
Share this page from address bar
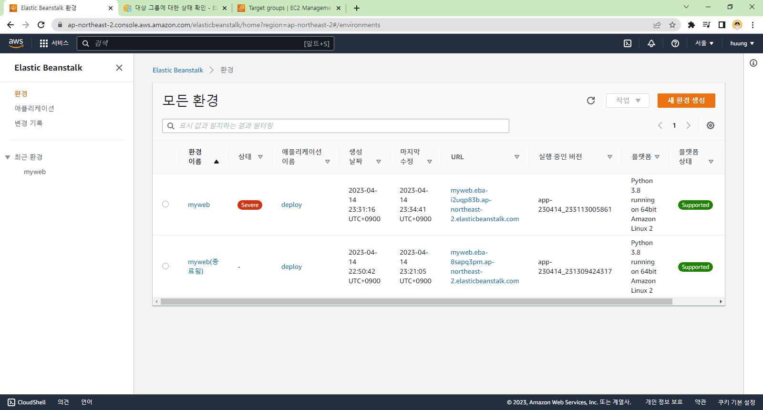pos(657,25)
